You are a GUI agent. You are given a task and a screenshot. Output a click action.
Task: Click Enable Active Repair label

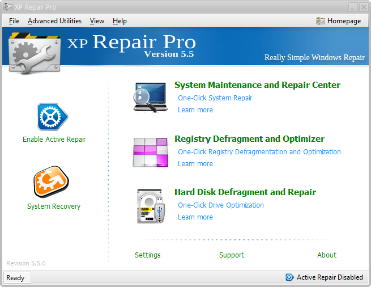(54, 140)
